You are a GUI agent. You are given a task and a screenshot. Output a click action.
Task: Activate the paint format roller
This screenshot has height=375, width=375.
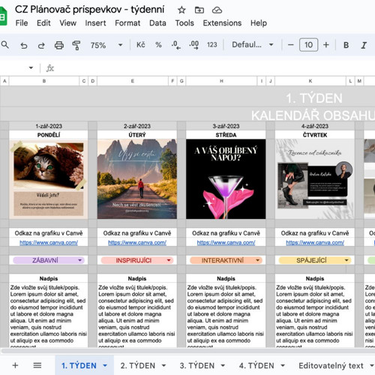pos(76,46)
